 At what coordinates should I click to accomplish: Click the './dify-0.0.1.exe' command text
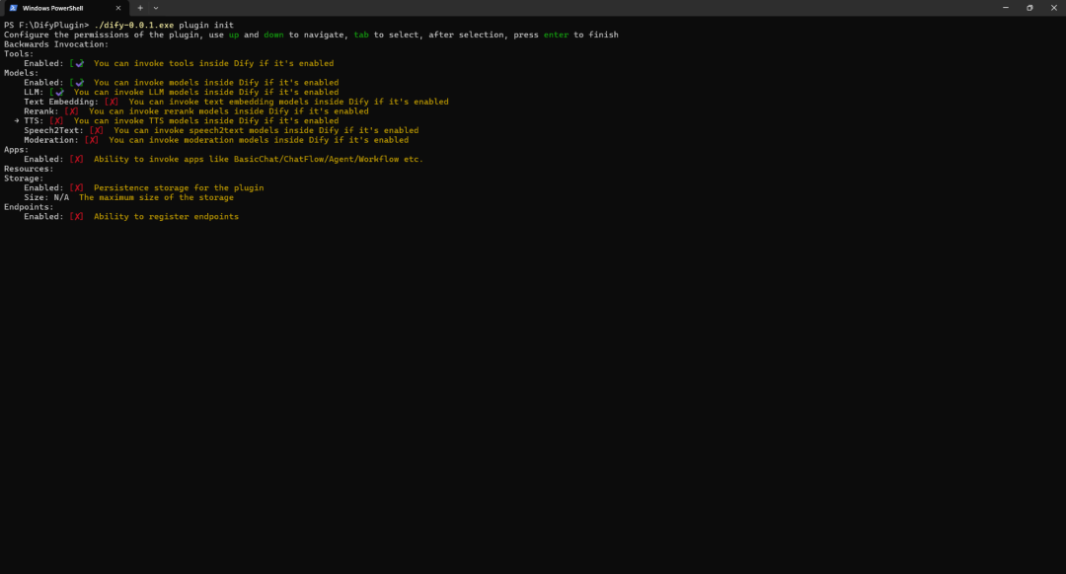(134, 25)
